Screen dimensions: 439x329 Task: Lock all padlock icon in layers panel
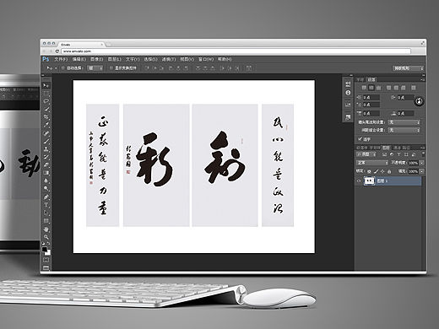click(389, 171)
